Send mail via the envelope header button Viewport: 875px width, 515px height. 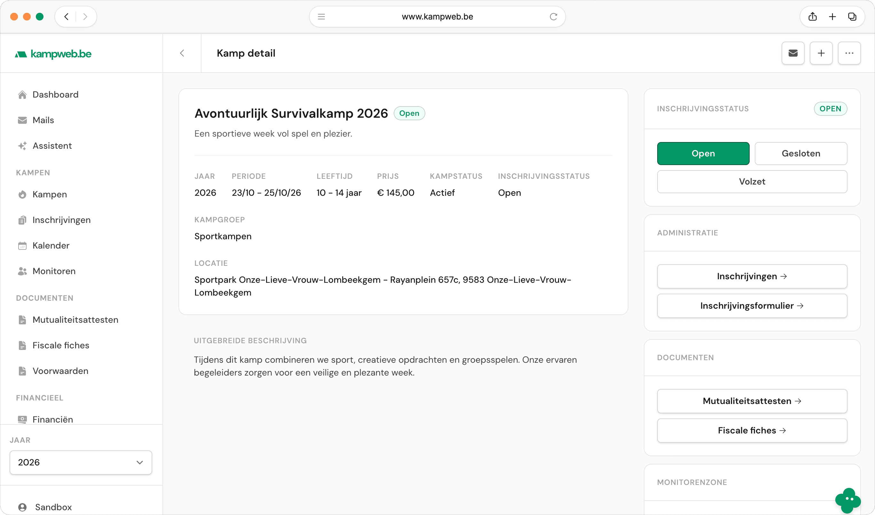coord(793,53)
